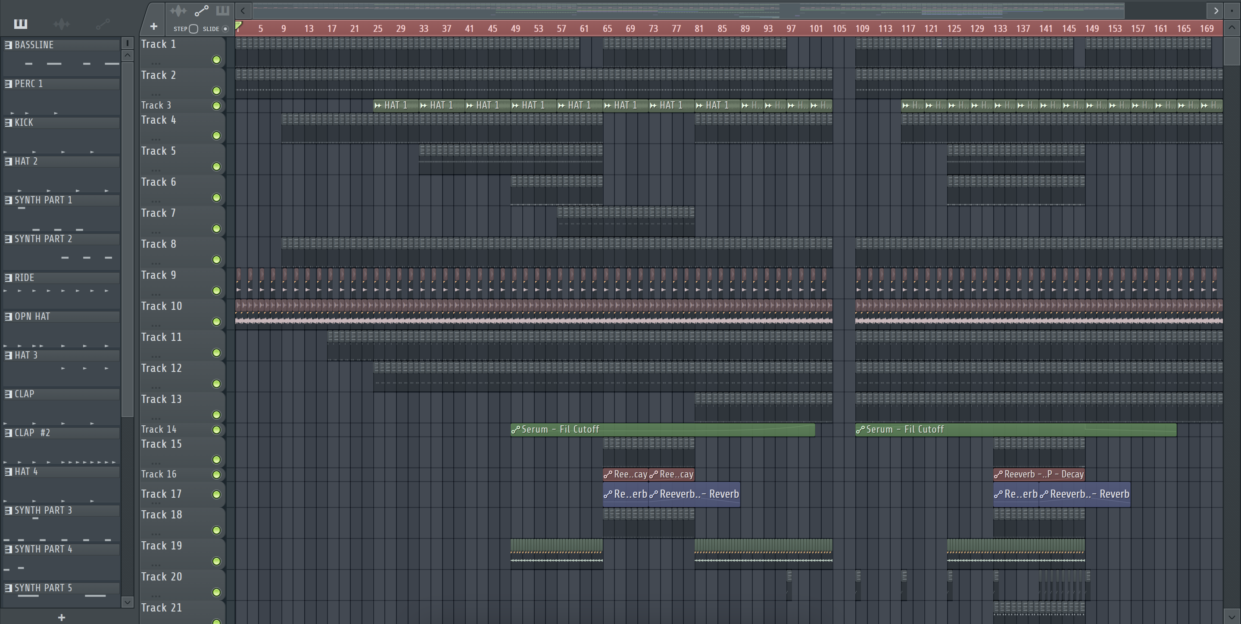Select the SYNTH PART 3 pattern

(x=61, y=510)
